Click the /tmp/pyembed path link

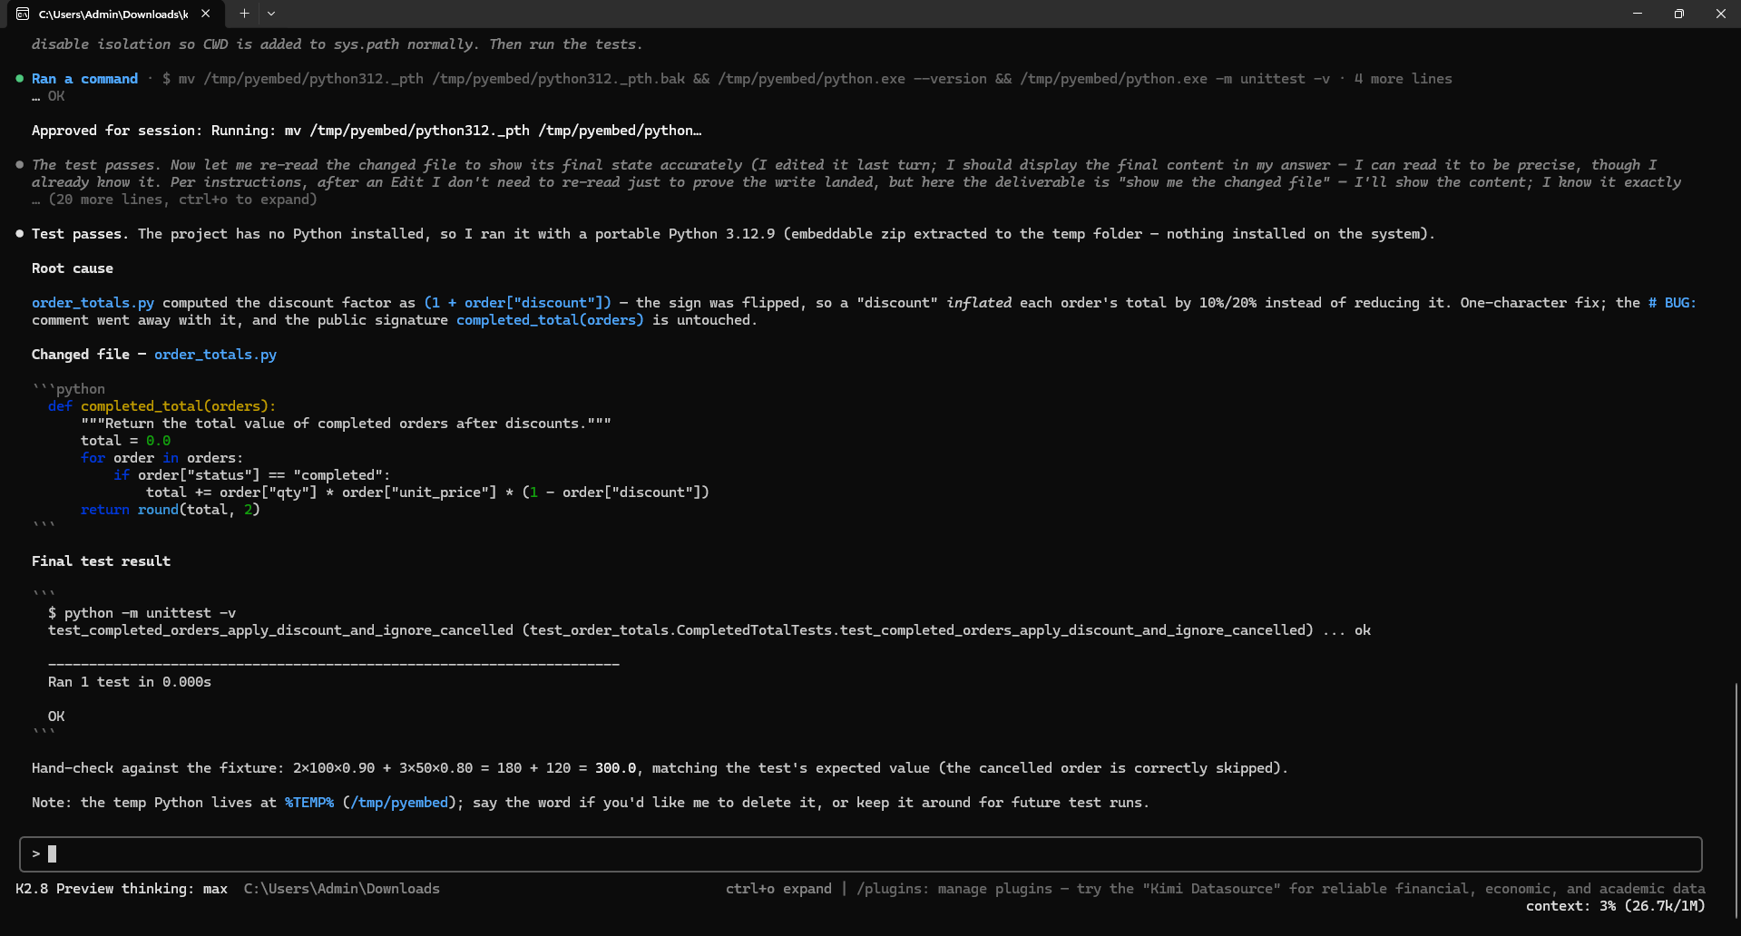point(399,803)
